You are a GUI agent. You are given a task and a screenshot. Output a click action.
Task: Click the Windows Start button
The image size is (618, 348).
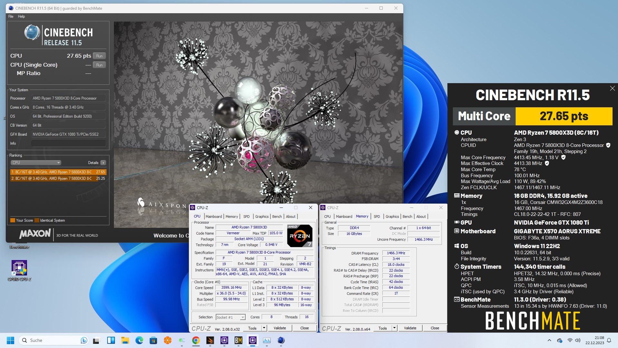[10, 340]
